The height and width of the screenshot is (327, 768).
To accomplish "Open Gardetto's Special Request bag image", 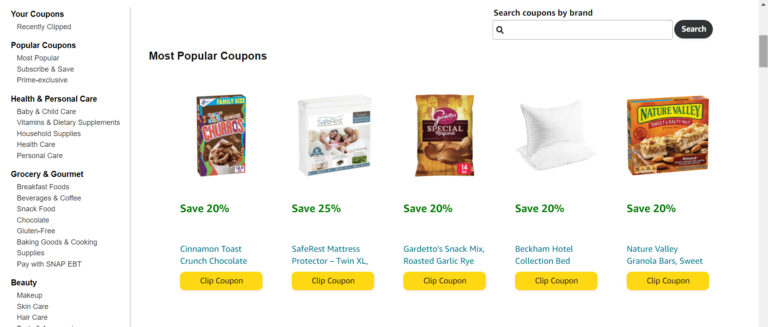I will tap(445, 135).
